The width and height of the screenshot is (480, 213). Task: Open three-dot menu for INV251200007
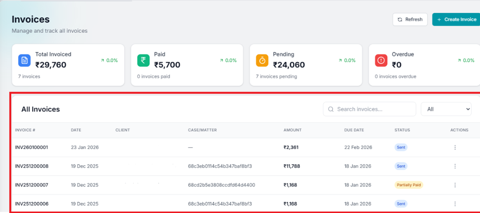pyautogui.click(x=455, y=185)
